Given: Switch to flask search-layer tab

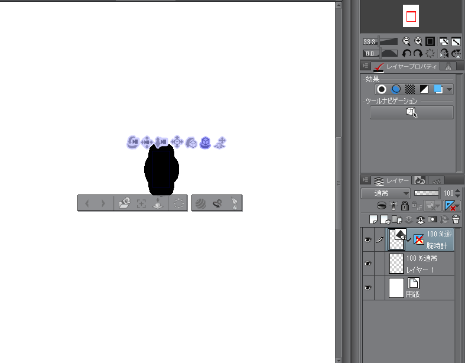Looking at the screenshot, I should [448, 66].
